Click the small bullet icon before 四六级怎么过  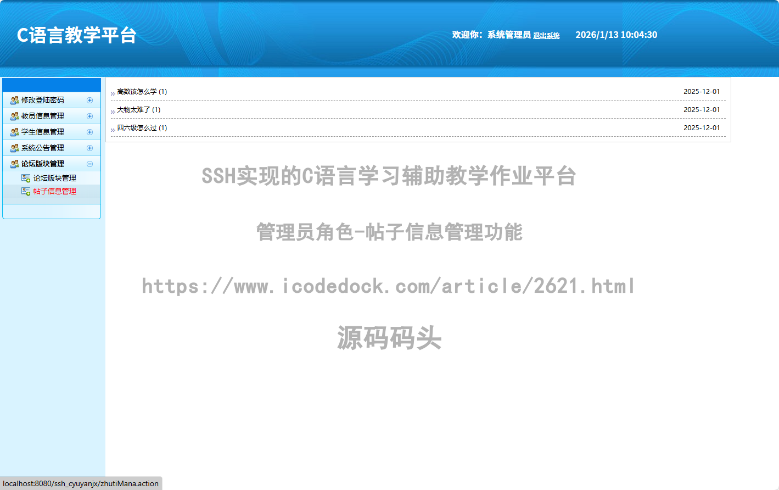[112, 129]
